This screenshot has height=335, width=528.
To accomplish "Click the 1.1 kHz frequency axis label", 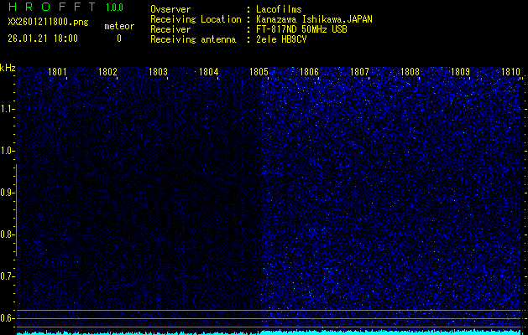I will click(8, 109).
